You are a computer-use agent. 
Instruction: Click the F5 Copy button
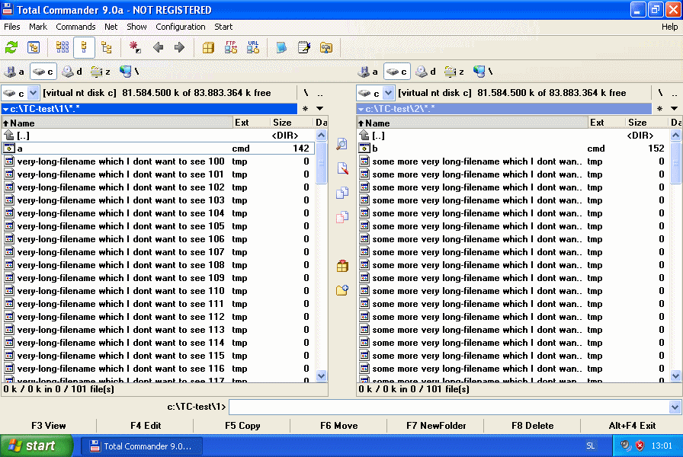(242, 426)
